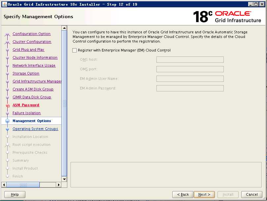Click the Installation Location step text
Viewport: 267px width, 201px height.
[x=30, y=137]
